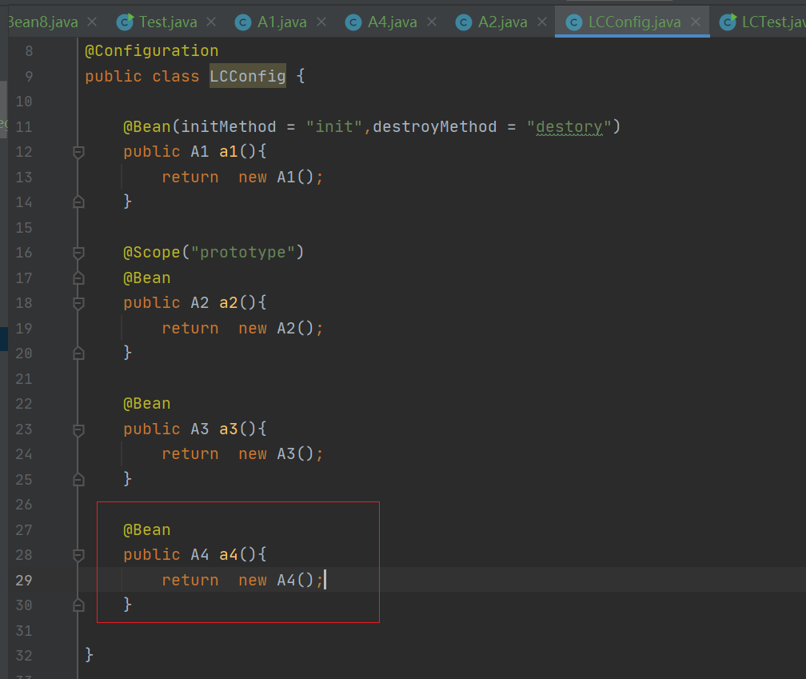Image resolution: width=806 pixels, height=679 pixels.
Task: Click the fold marker on line 17
Action: pos(78,278)
